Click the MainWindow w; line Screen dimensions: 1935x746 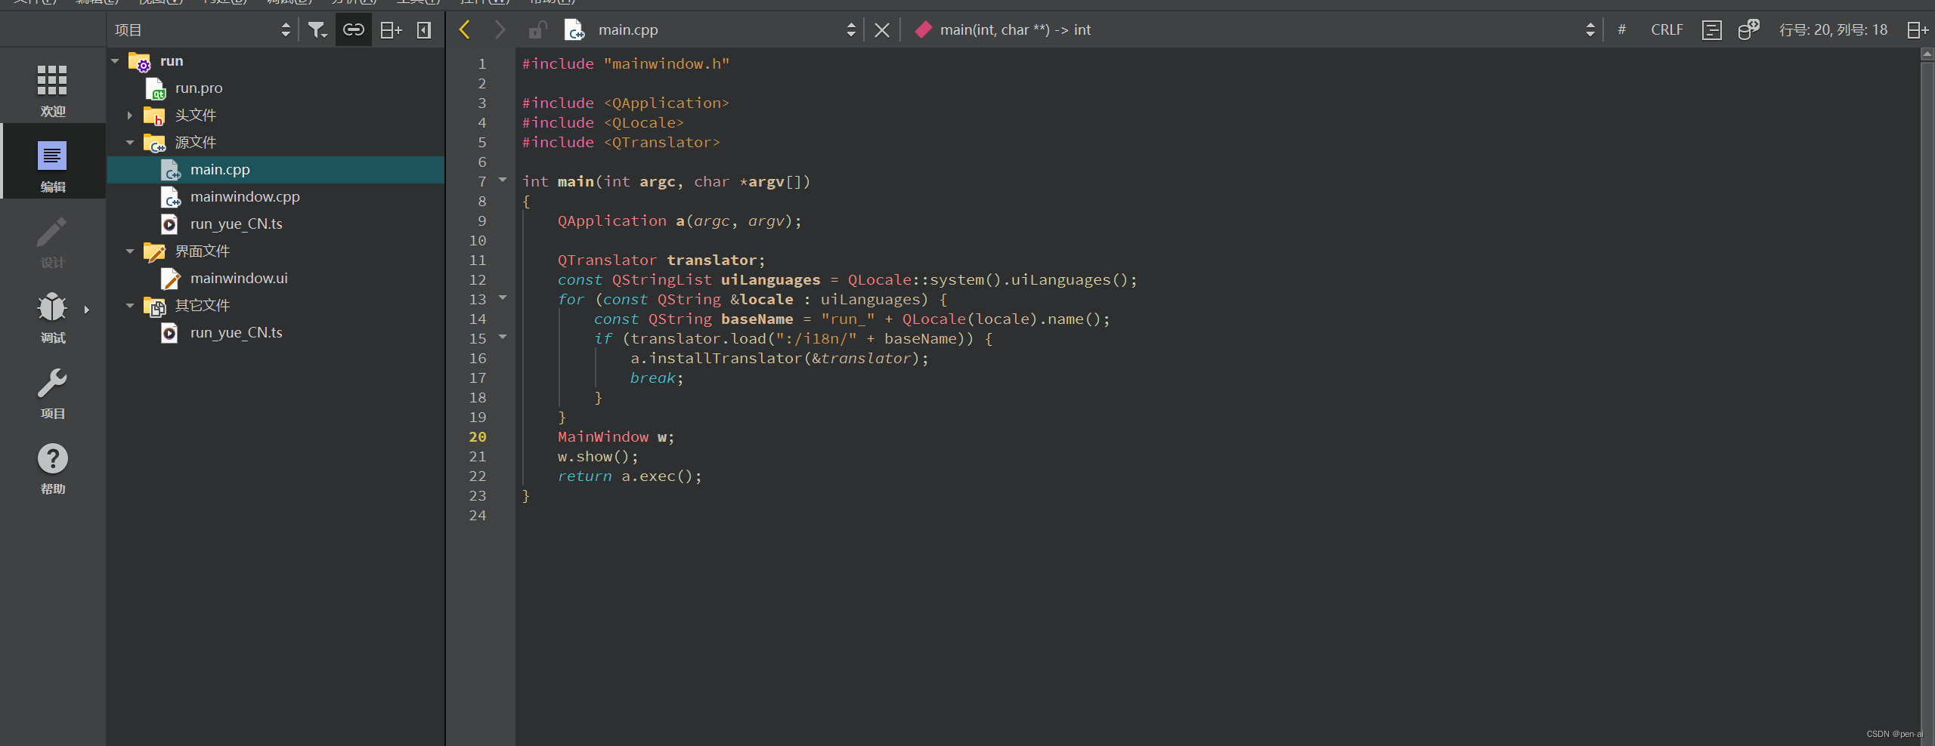615,437
